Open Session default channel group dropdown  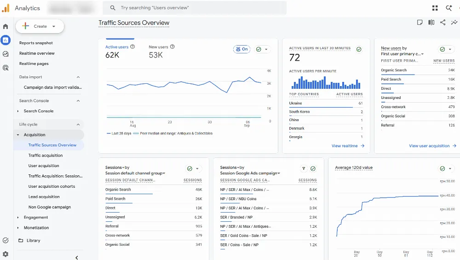135,173
